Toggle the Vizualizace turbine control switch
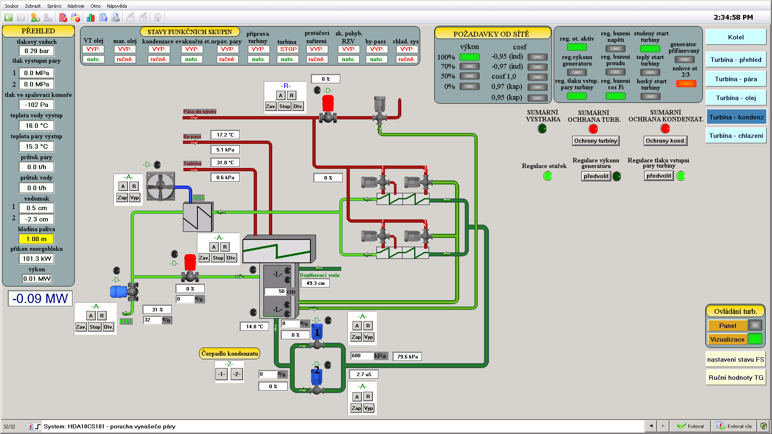 727,339
